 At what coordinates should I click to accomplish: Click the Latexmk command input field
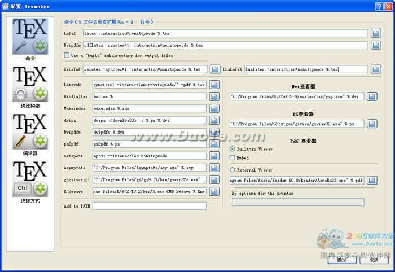click(x=150, y=85)
